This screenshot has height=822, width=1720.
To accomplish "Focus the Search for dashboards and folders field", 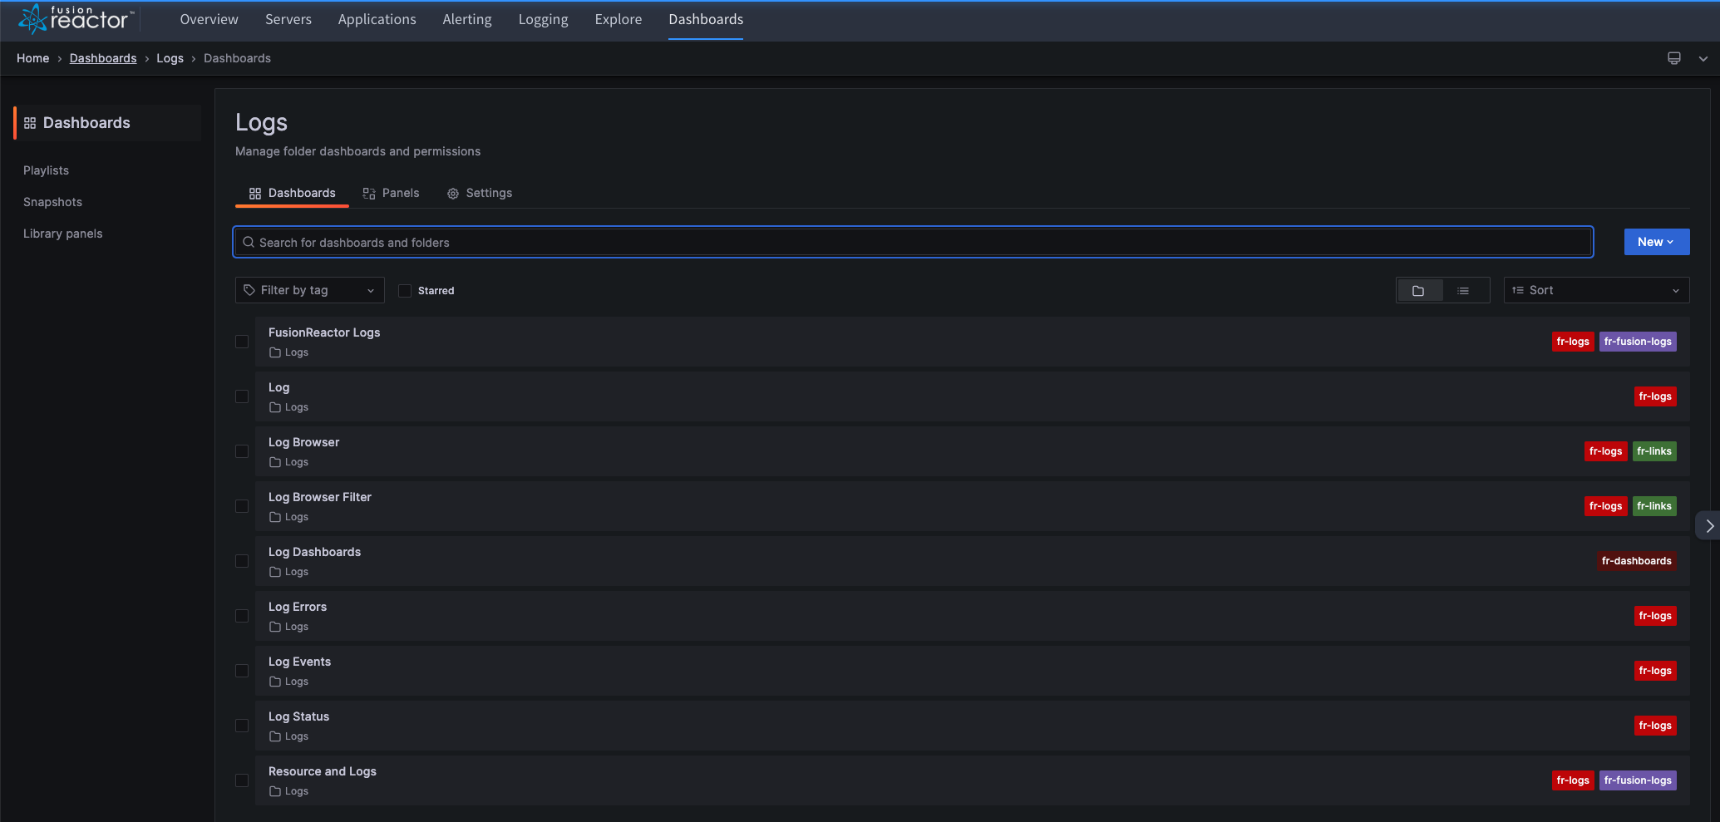I will pos(913,242).
